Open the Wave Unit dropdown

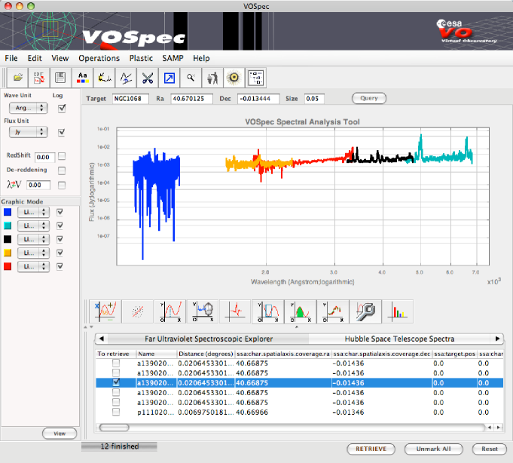pos(30,108)
